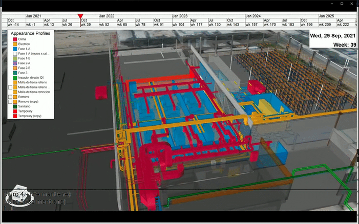Minimize the simulation window

[332, 4]
